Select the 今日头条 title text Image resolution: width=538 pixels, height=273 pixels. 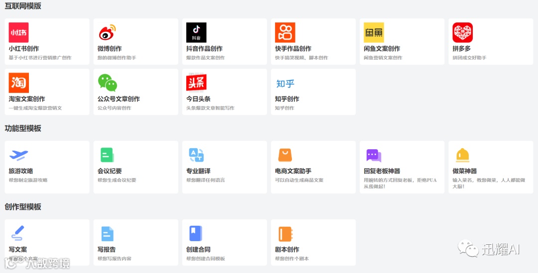tap(198, 99)
